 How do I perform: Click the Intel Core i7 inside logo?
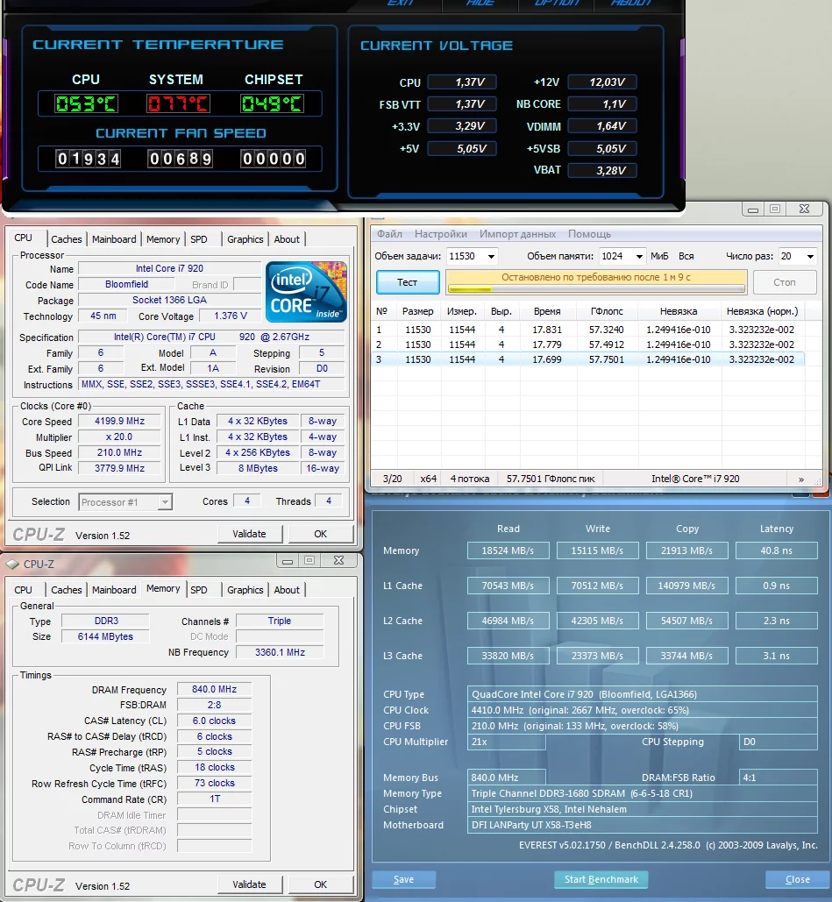[x=306, y=292]
